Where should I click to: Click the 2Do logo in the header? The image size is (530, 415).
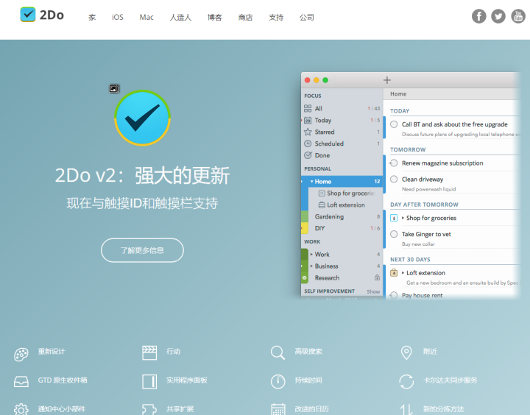tap(42, 15)
